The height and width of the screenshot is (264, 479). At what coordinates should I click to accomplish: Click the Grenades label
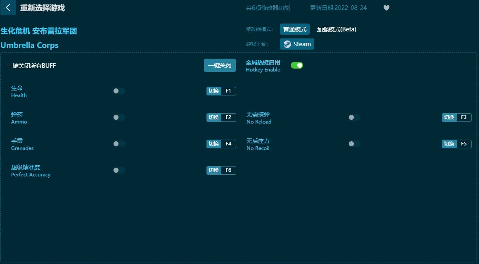point(22,148)
